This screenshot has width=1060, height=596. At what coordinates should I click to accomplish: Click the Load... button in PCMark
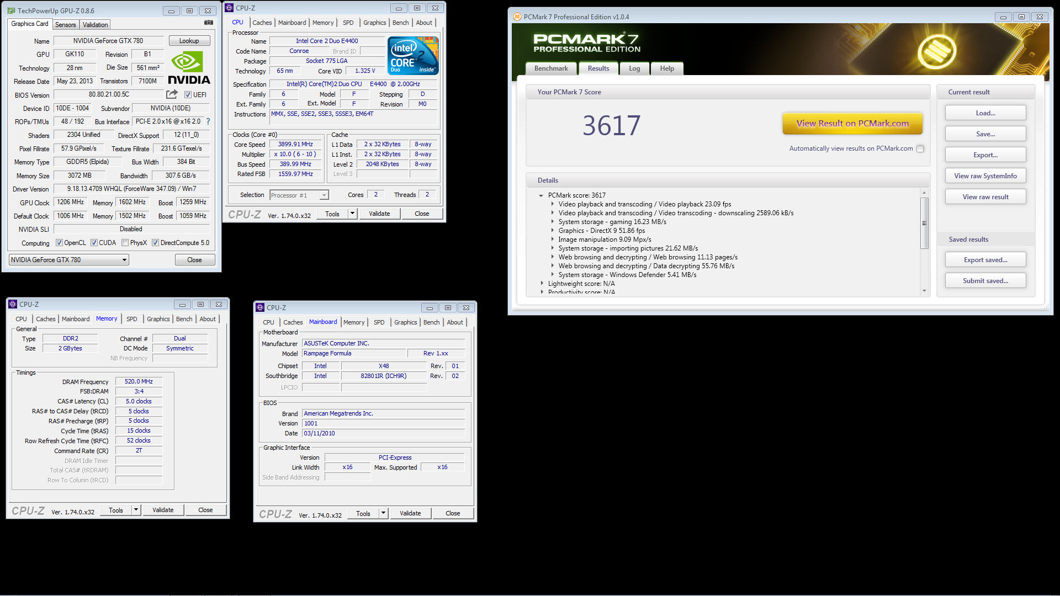[x=985, y=113]
